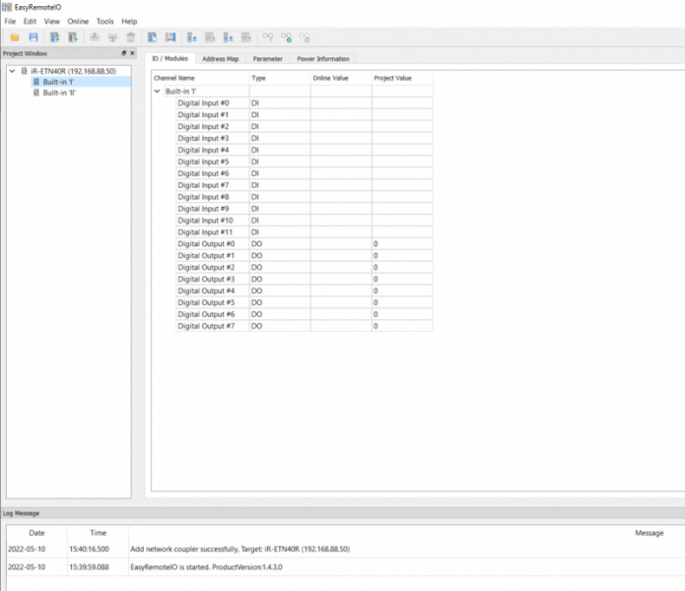Collapse the Built-in 'I' channel group
Screen dimensions: 685x591
pyautogui.click(x=158, y=91)
